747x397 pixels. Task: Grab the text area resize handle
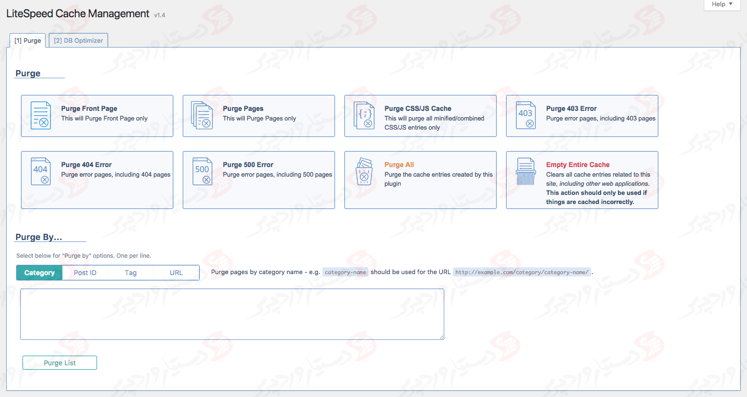442,337
